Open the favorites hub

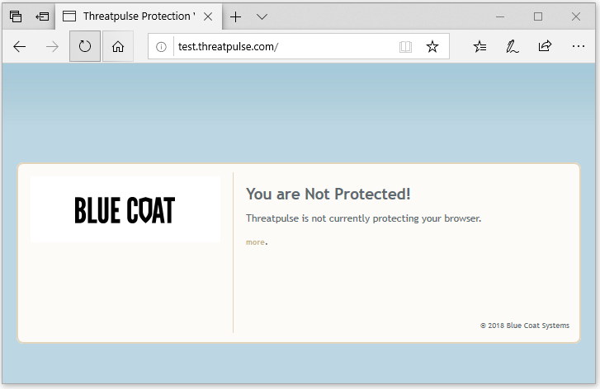pyautogui.click(x=480, y=47)
